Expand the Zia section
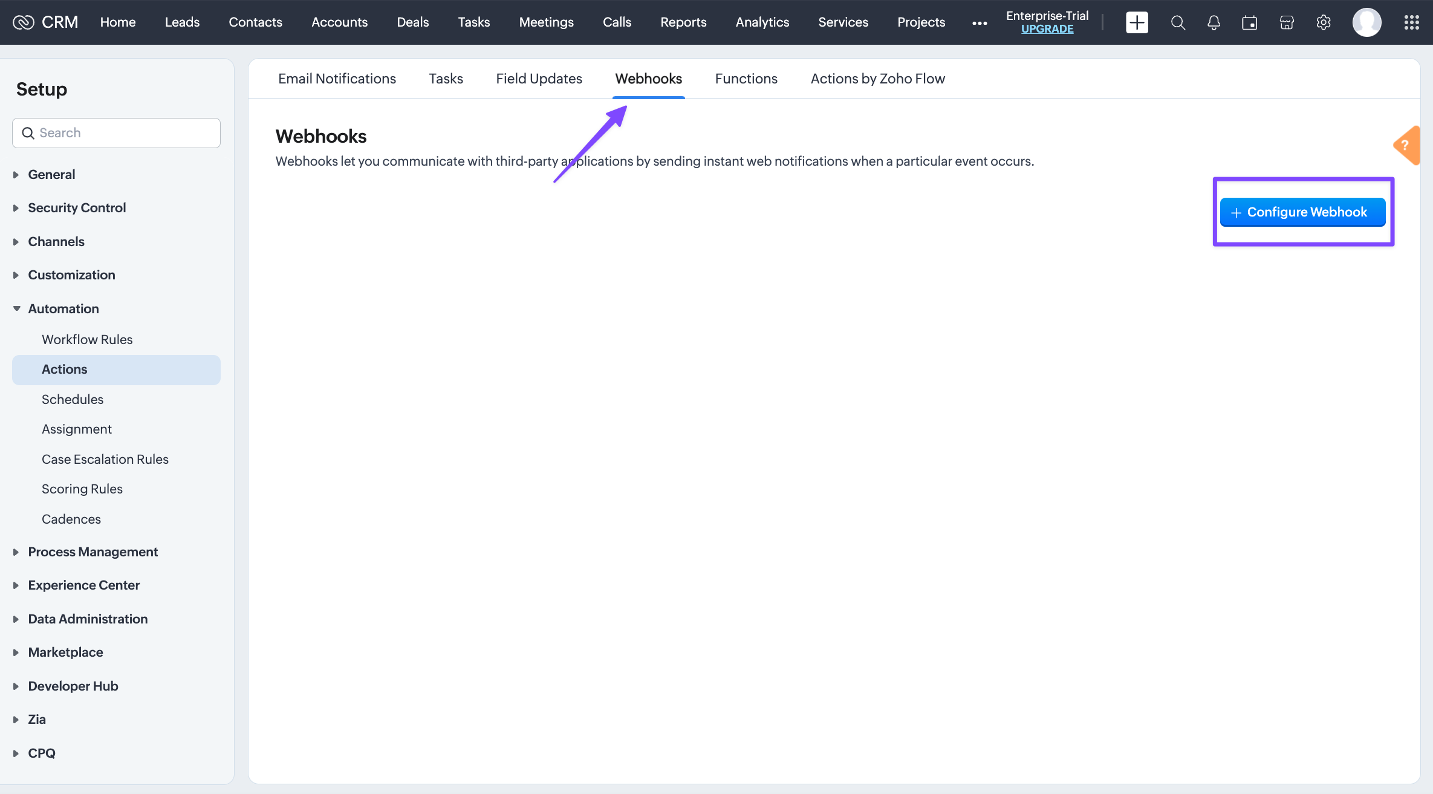The width and height of the screenshot is (1433, 794). click(x=37, y=720)
